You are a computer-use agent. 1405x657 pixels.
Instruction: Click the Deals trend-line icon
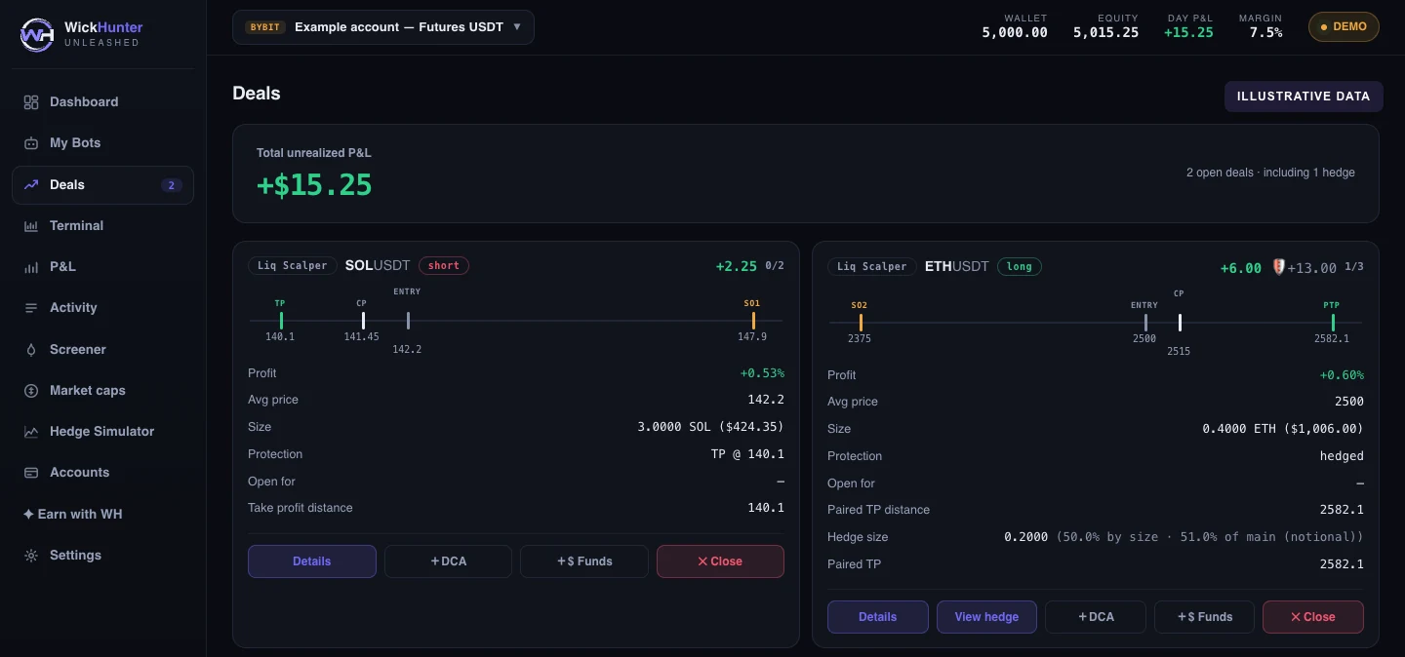(31, 184)
